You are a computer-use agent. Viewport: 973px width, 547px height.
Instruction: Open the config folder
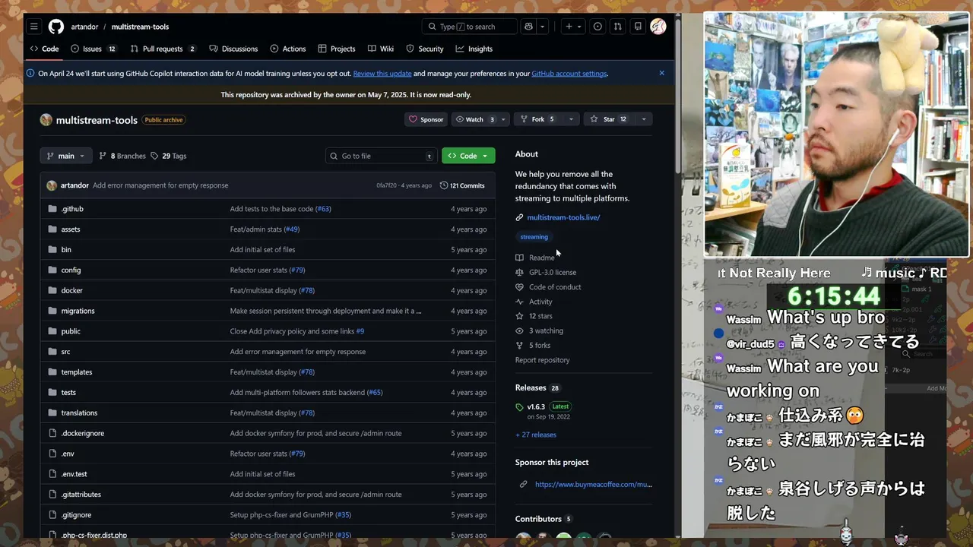(71, 270)
